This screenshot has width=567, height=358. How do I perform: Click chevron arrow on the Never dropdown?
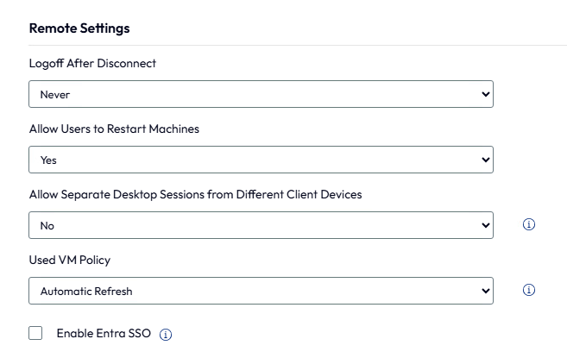pyautogui.click(x=486, y=94)
